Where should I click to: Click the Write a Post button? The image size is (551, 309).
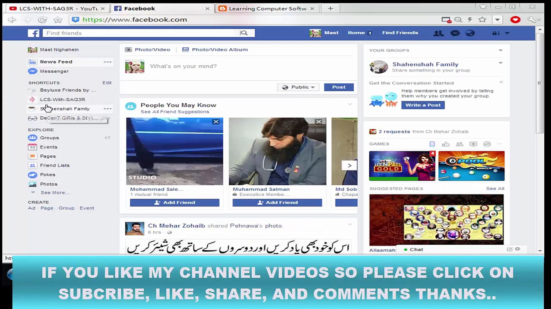pos(422,105)
